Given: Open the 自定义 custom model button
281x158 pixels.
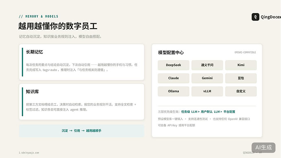Looking at the screenshot, I should [x=241, y=91].
